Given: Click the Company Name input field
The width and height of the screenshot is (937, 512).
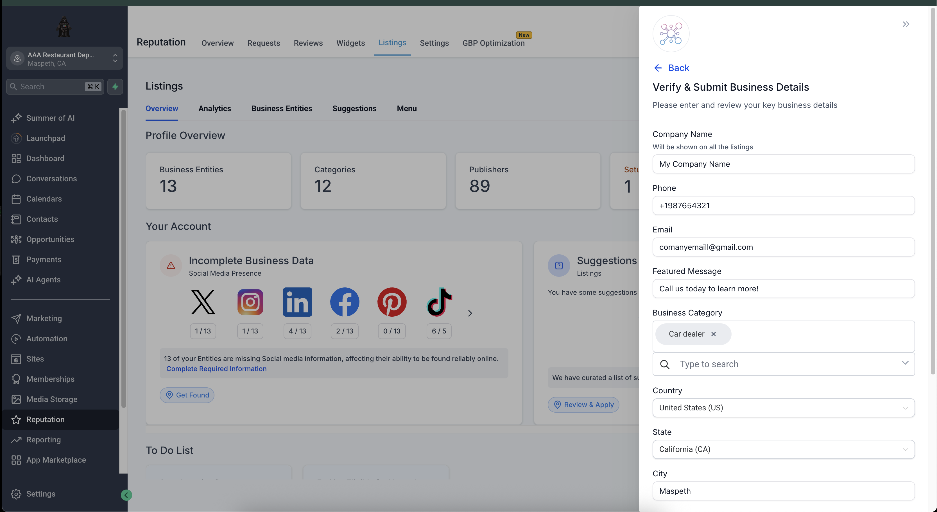Looking at the screenshot, I should [x=783, y=164].
